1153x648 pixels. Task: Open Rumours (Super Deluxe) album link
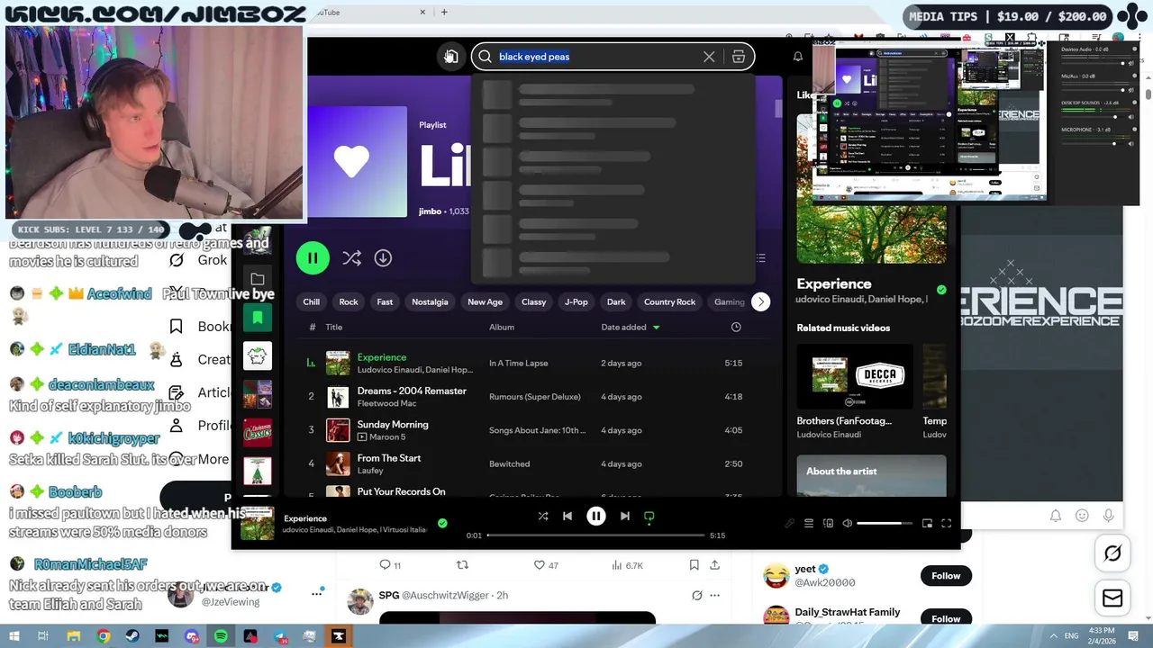(x=534, y=397)
